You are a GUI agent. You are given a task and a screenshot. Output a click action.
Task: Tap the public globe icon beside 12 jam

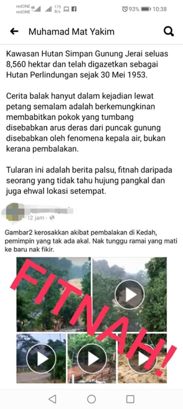point(52,218)
